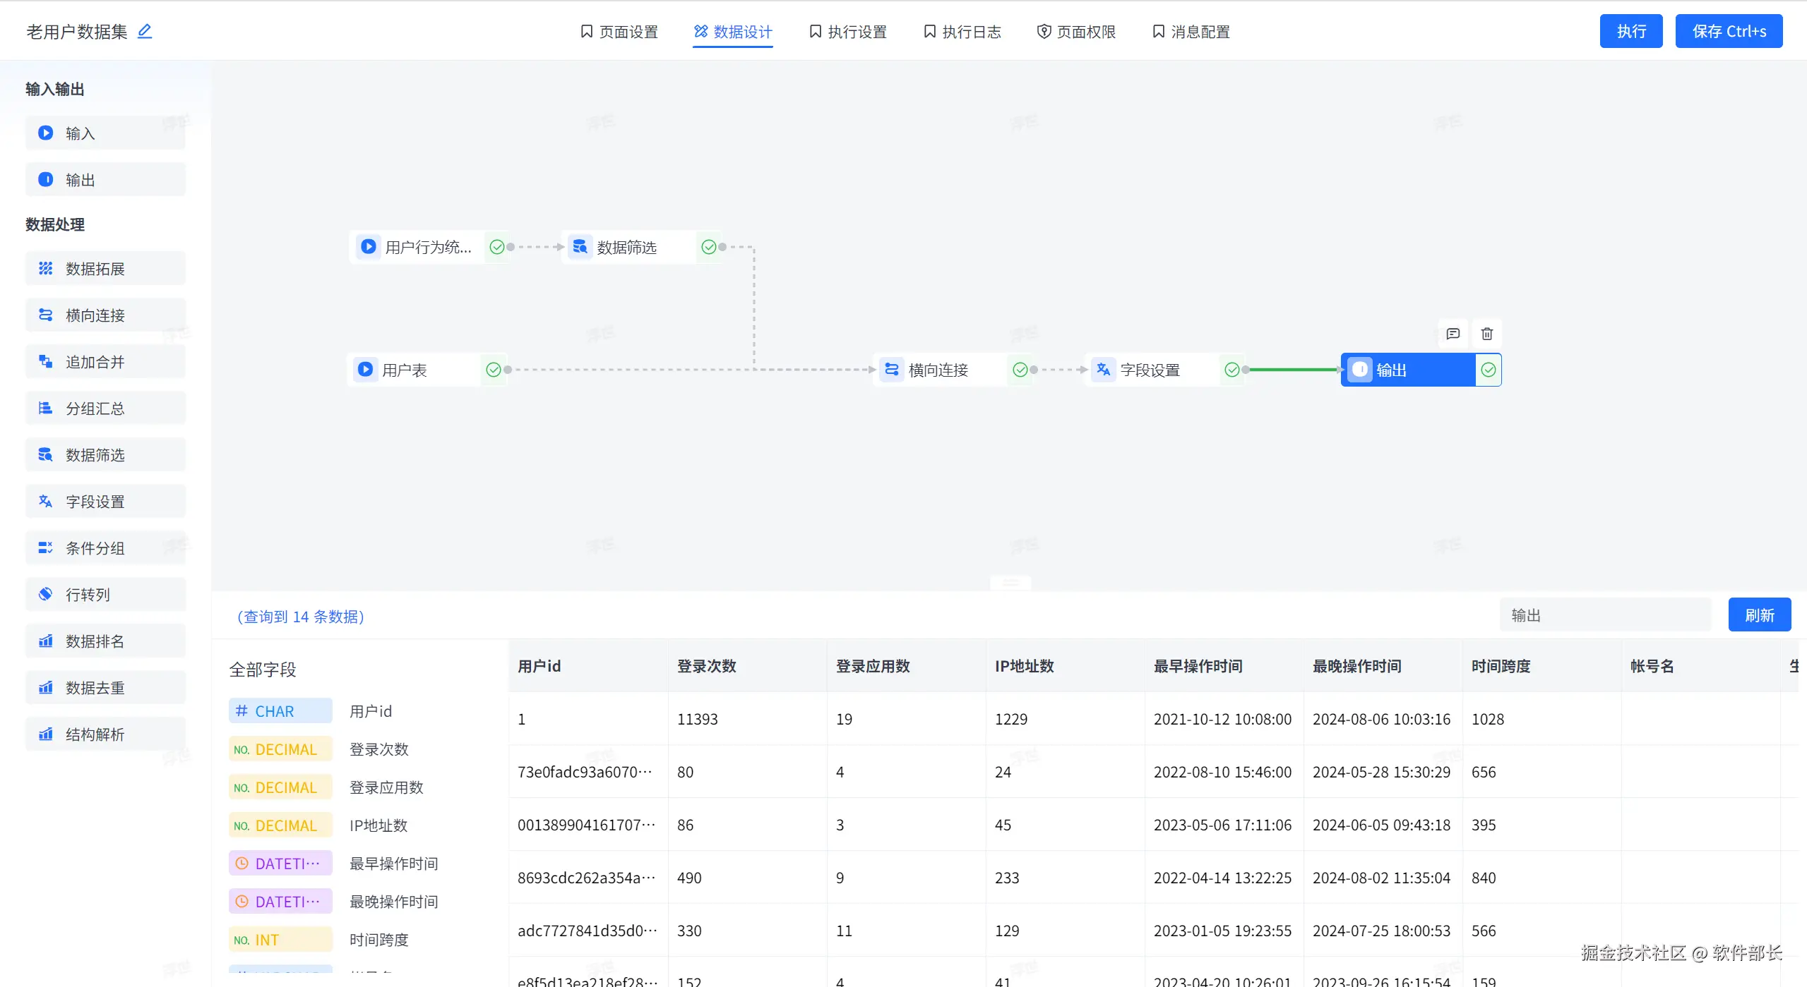Viewport: 1807px width, 987px height.
Task: Click the CHAR type tag for 用户id
Action: [280, 711]
